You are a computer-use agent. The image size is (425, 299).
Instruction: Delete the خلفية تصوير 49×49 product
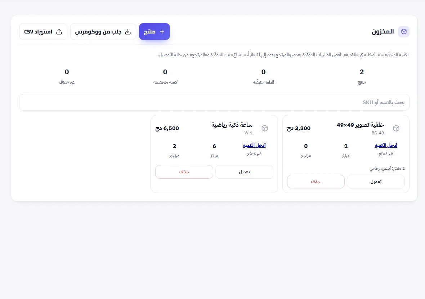click(x=316, y=182)
